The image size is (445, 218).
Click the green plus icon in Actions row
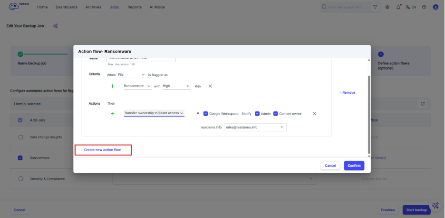[x=113, y=114]
